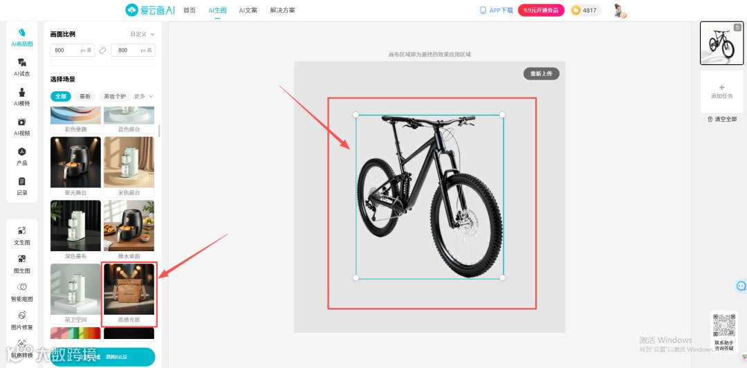Select the 图生图 tool

[22, 264]
